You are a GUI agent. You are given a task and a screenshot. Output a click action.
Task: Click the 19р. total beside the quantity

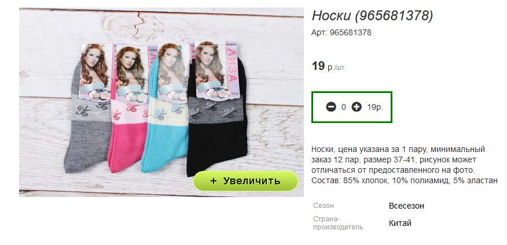[x=375, y=107]
